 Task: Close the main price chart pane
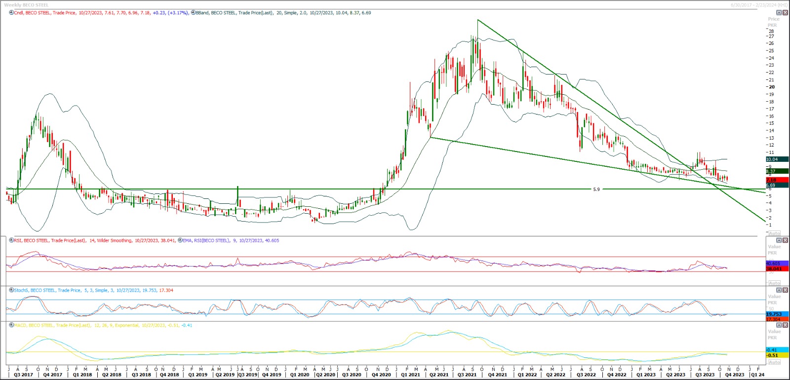click(x=785, y=13)
